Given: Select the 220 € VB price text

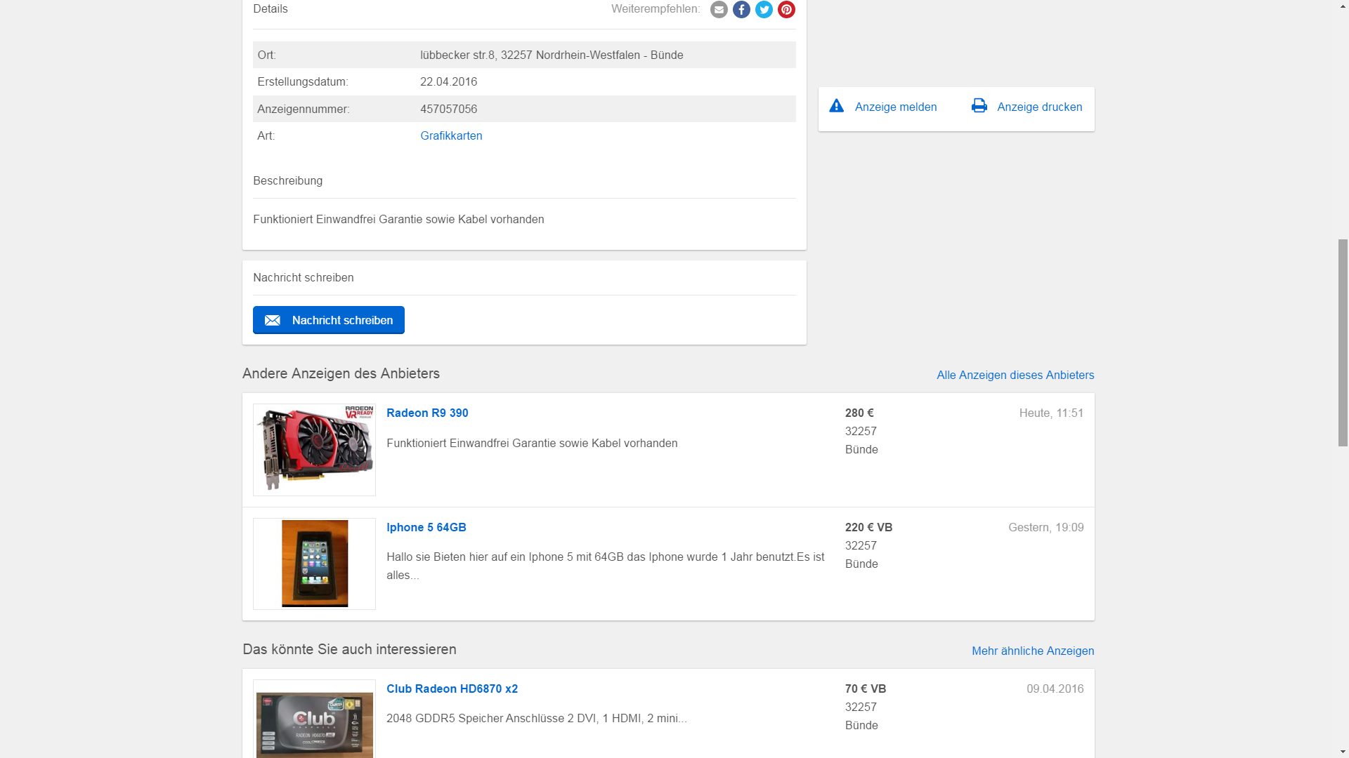Looking at the screenshot, I should coord(868,527).
